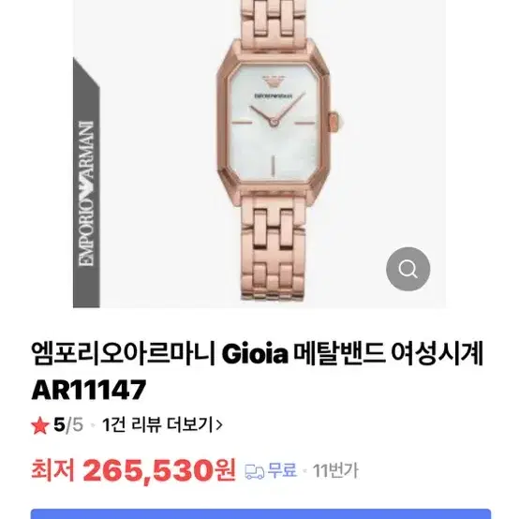This screenshot has width=519, height=519.
Task: Click the 여성시계 text in title
Action: (437, 353)
